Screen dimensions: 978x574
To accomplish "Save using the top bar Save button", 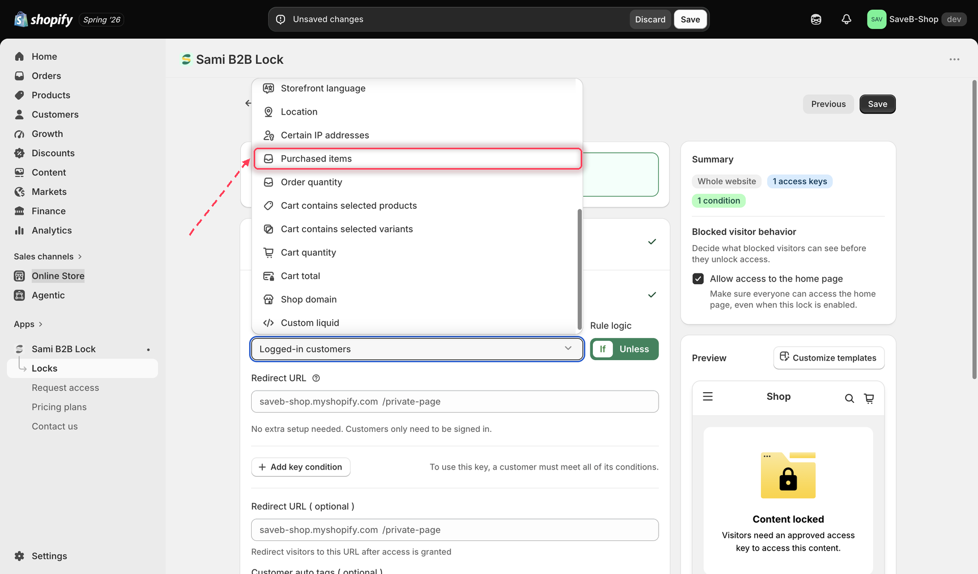I will click(x=690, y=19).
